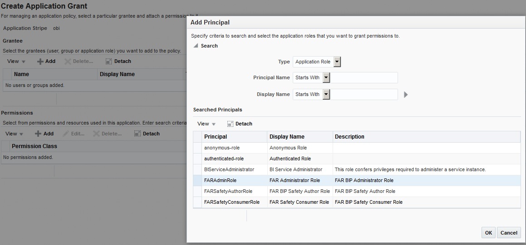Sort by the Principal column header
This screenshot has width=526, height=245.
[216, 136]
